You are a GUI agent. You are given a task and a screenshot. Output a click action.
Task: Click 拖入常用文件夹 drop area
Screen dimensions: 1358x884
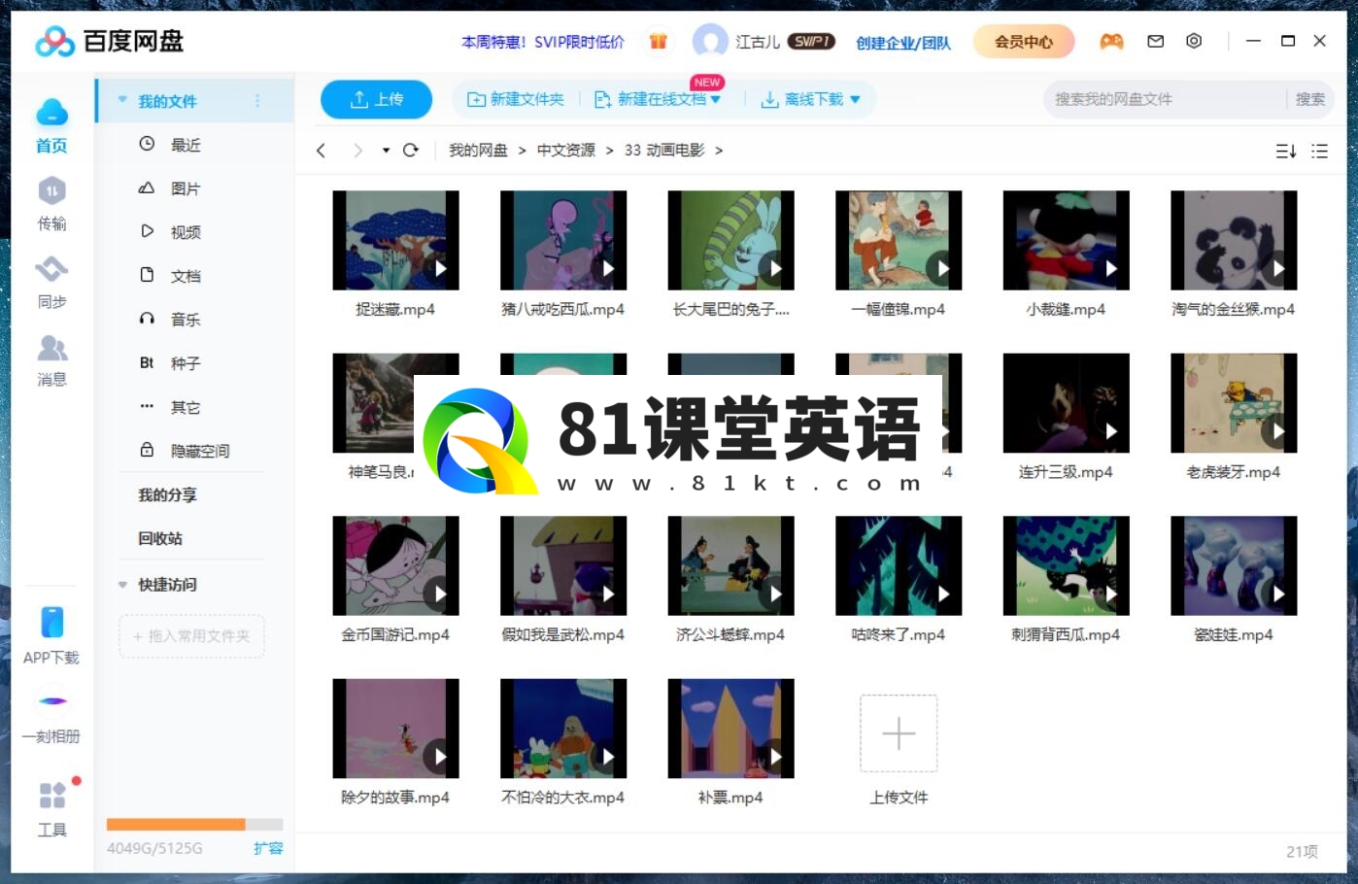(x=191, y=636)
